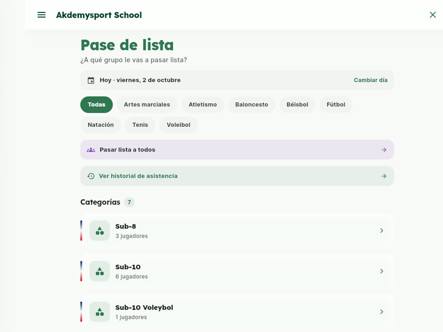Click the Cambiar día link
443x332 pixels.
(371, 80)
